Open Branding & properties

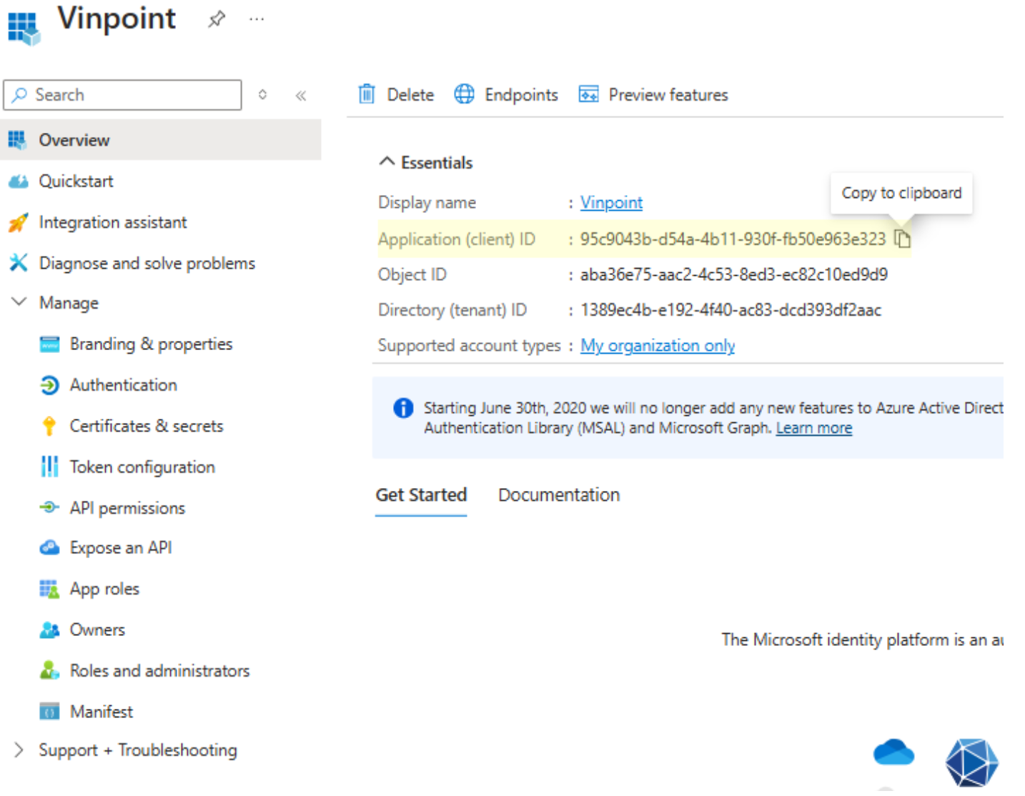151,344
